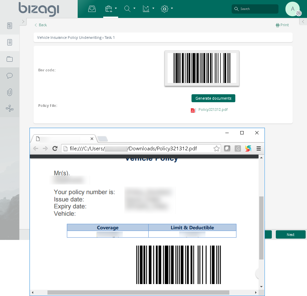307x296 pixels.
Task: Expand the Admin dropdown arrow
Action: click(172, 8)
